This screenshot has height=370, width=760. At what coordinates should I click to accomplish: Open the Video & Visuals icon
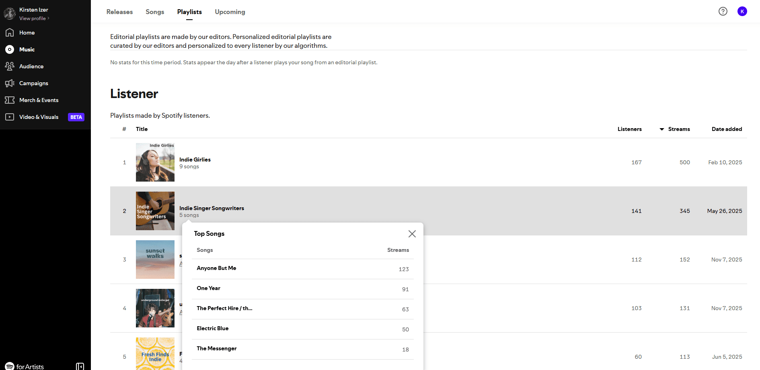[x=10, y=117]
